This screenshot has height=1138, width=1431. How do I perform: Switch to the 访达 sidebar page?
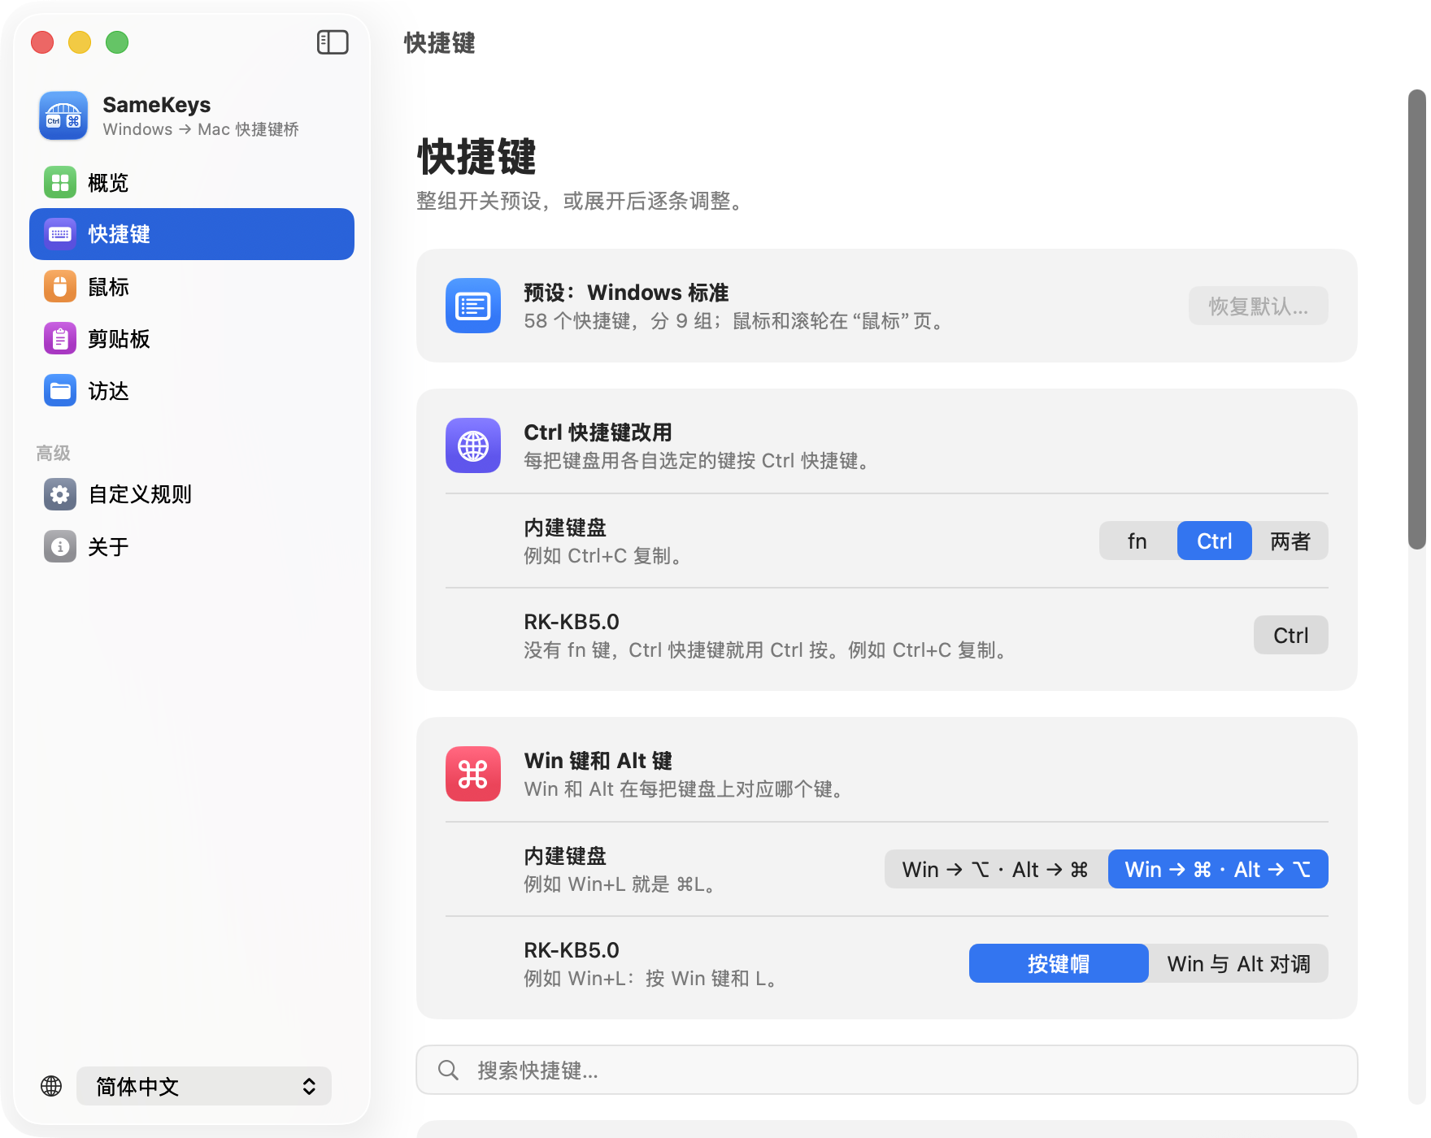(x=192, y=390)
